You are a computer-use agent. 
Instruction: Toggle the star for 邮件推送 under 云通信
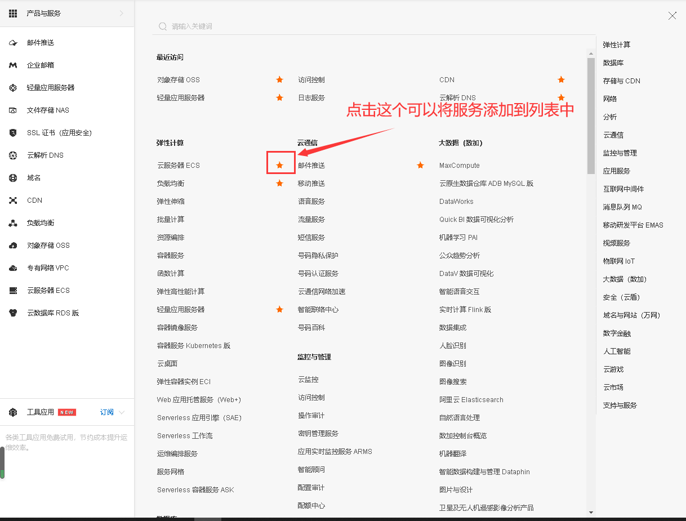[420, 166]
